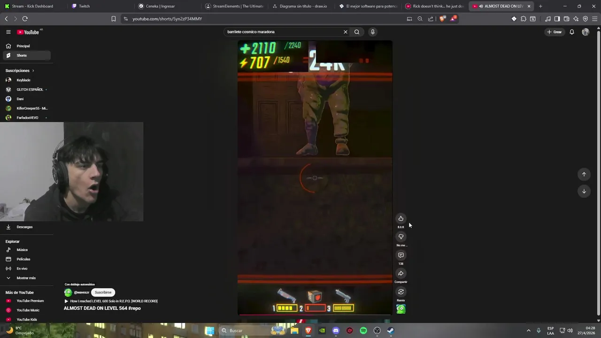Viewport: 601px width, 338px height.
Task: Open Brave Leo AI sparkle icon
Action: (576, 19)
